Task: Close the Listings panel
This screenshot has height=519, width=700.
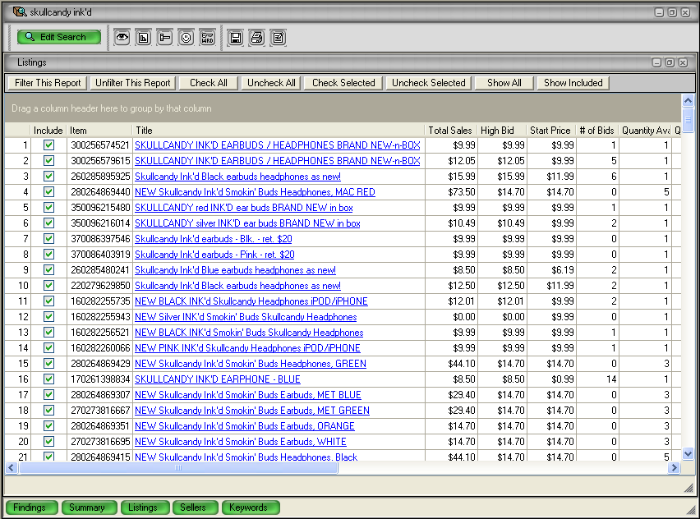Action: tap(683, 62)
